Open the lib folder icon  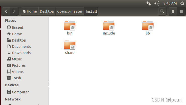148,25
